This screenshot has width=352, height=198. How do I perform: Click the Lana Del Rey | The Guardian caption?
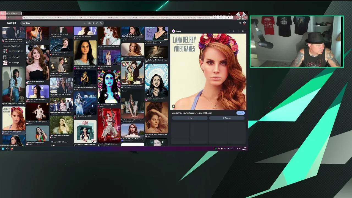click(x=34, y=41)
